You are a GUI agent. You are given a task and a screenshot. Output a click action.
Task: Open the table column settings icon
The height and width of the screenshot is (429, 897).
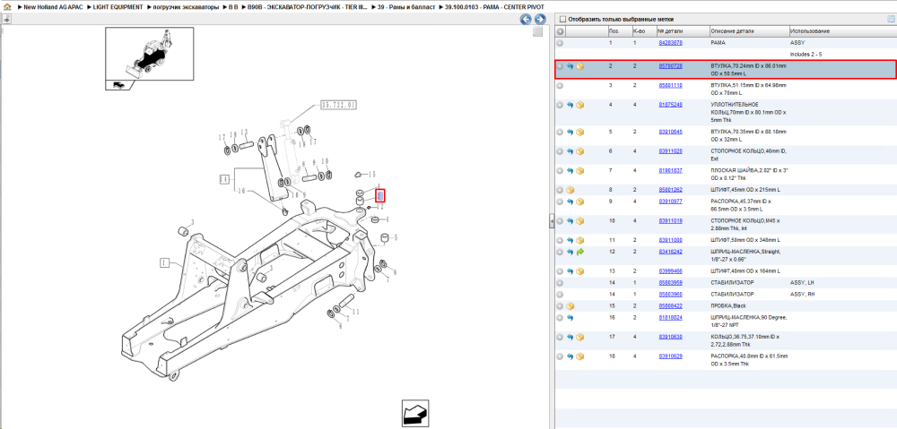pyautogui.click(x=890, y=19)
